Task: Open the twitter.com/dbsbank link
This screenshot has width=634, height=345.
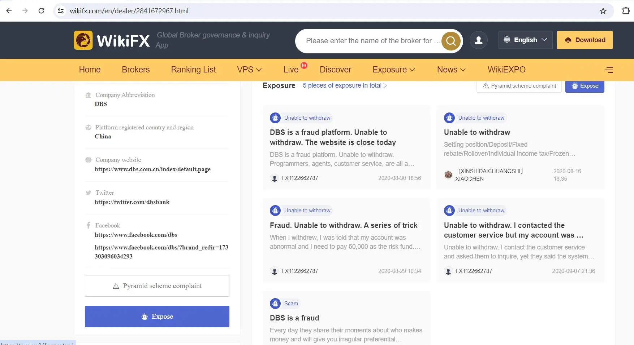Action: (x=132, y=202)
